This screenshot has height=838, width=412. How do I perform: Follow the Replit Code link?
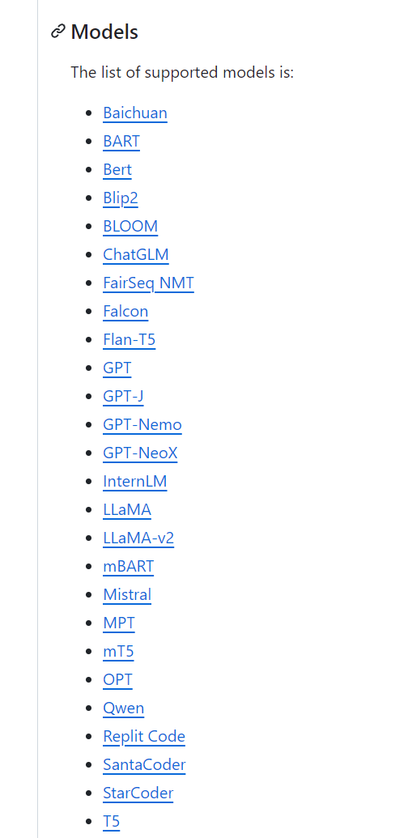pyautogui.click(x=144, y=736)
